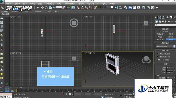Image resolution: width=176 pixels, height=98 pixels.
Task: Toggle the Angle Snap icon
Action: tap(82, 8)
